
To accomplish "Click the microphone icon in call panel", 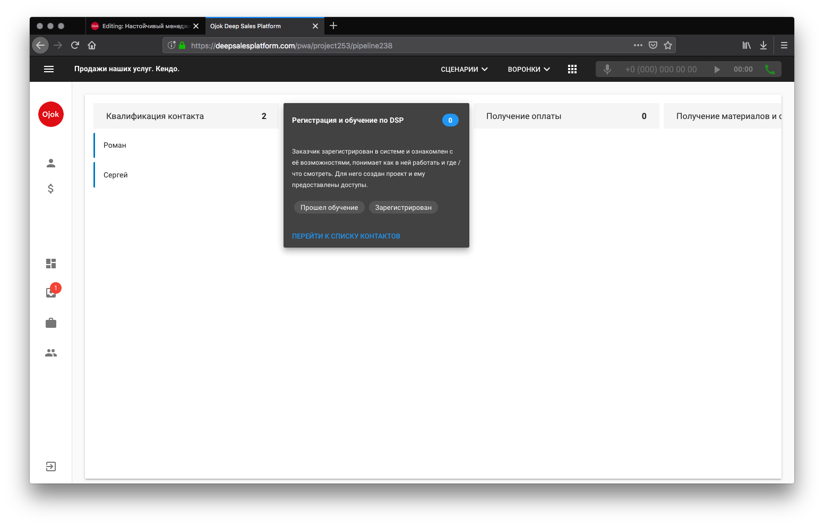I will (x=607, y=69).
